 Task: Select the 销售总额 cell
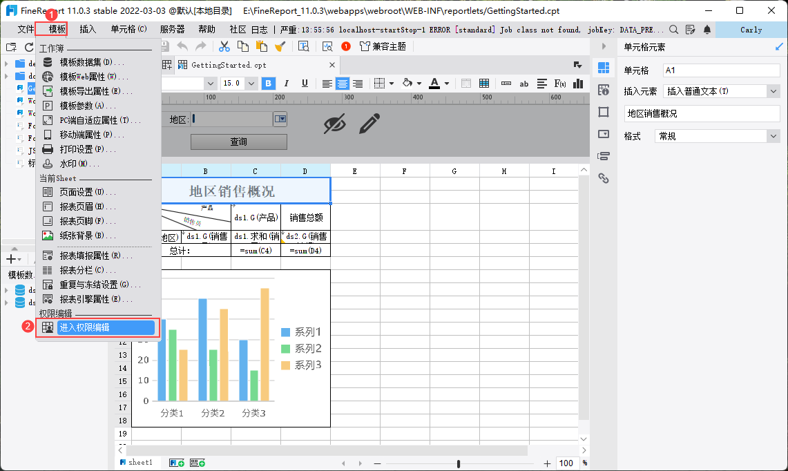(x=305, y=217)
